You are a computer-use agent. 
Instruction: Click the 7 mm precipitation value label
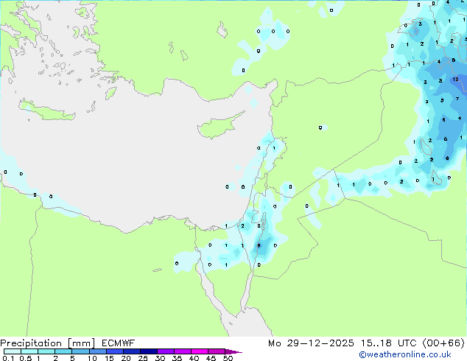coord(457,99)
